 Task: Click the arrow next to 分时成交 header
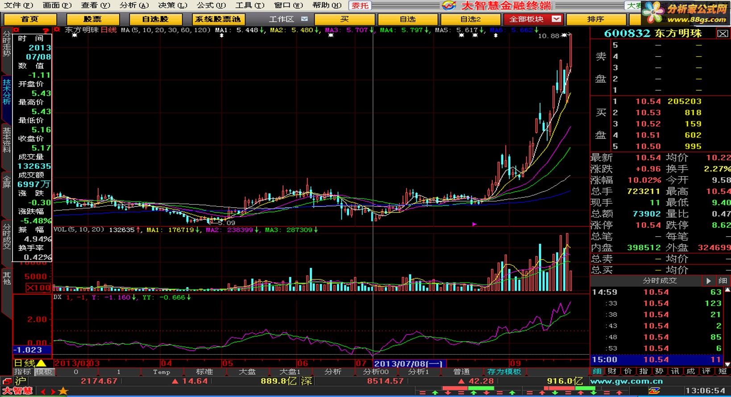pos(708,281)
